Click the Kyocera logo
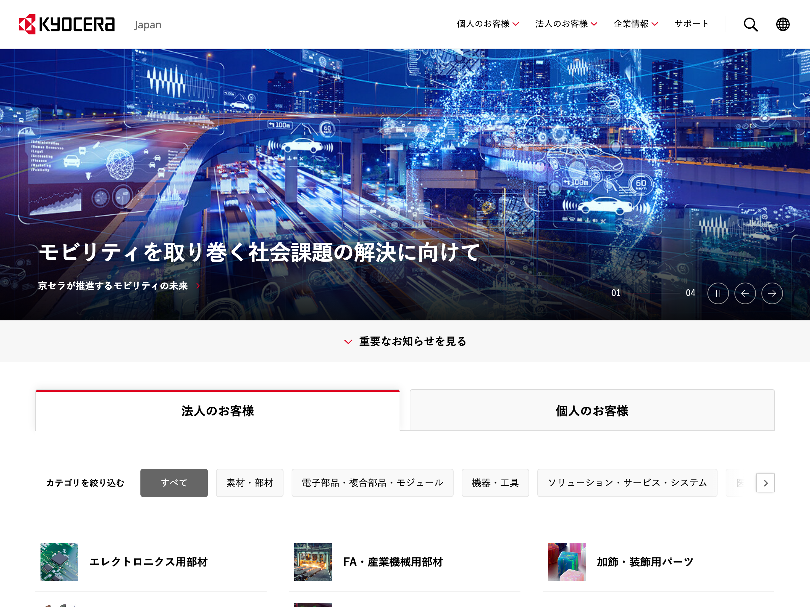This screenshot has height=607, width=810. pyautogui.click(x=66, y=24)
